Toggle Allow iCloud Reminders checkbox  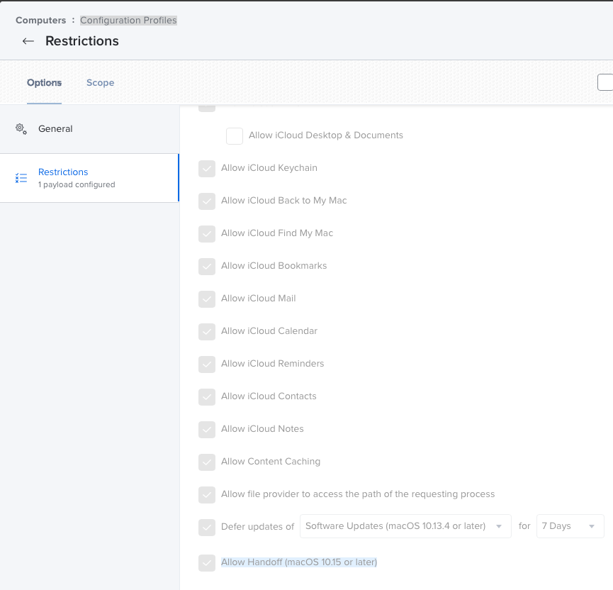[207, 364]
